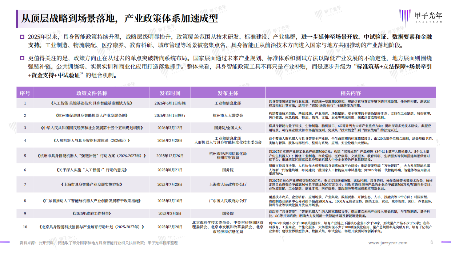
Task: Select 《2025年政府工作报告》 cell
Action: 92,214
